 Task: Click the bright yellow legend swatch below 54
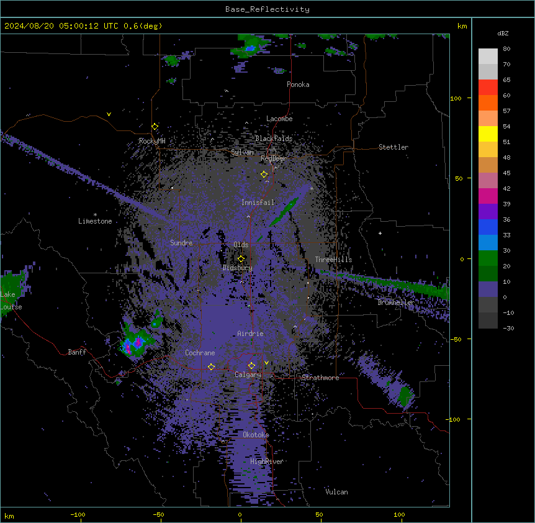pos(488,134)
